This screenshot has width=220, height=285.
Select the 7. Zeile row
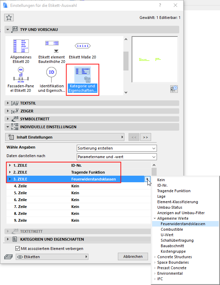(x=78, y=207)
